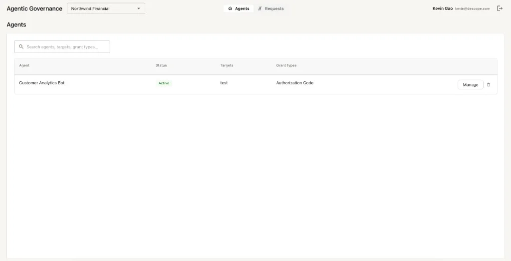Open the Northwind Financial tenant dropdown
The height and width of the screenshot is (261, 511).
106,8
